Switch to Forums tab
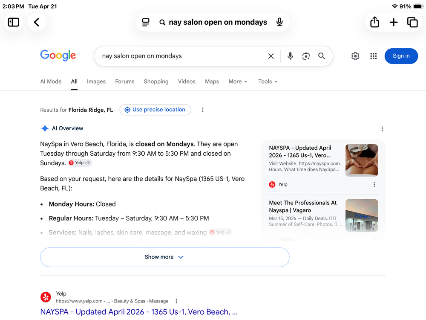The width and height of the screenshot is (426, 320). point(125,81)
